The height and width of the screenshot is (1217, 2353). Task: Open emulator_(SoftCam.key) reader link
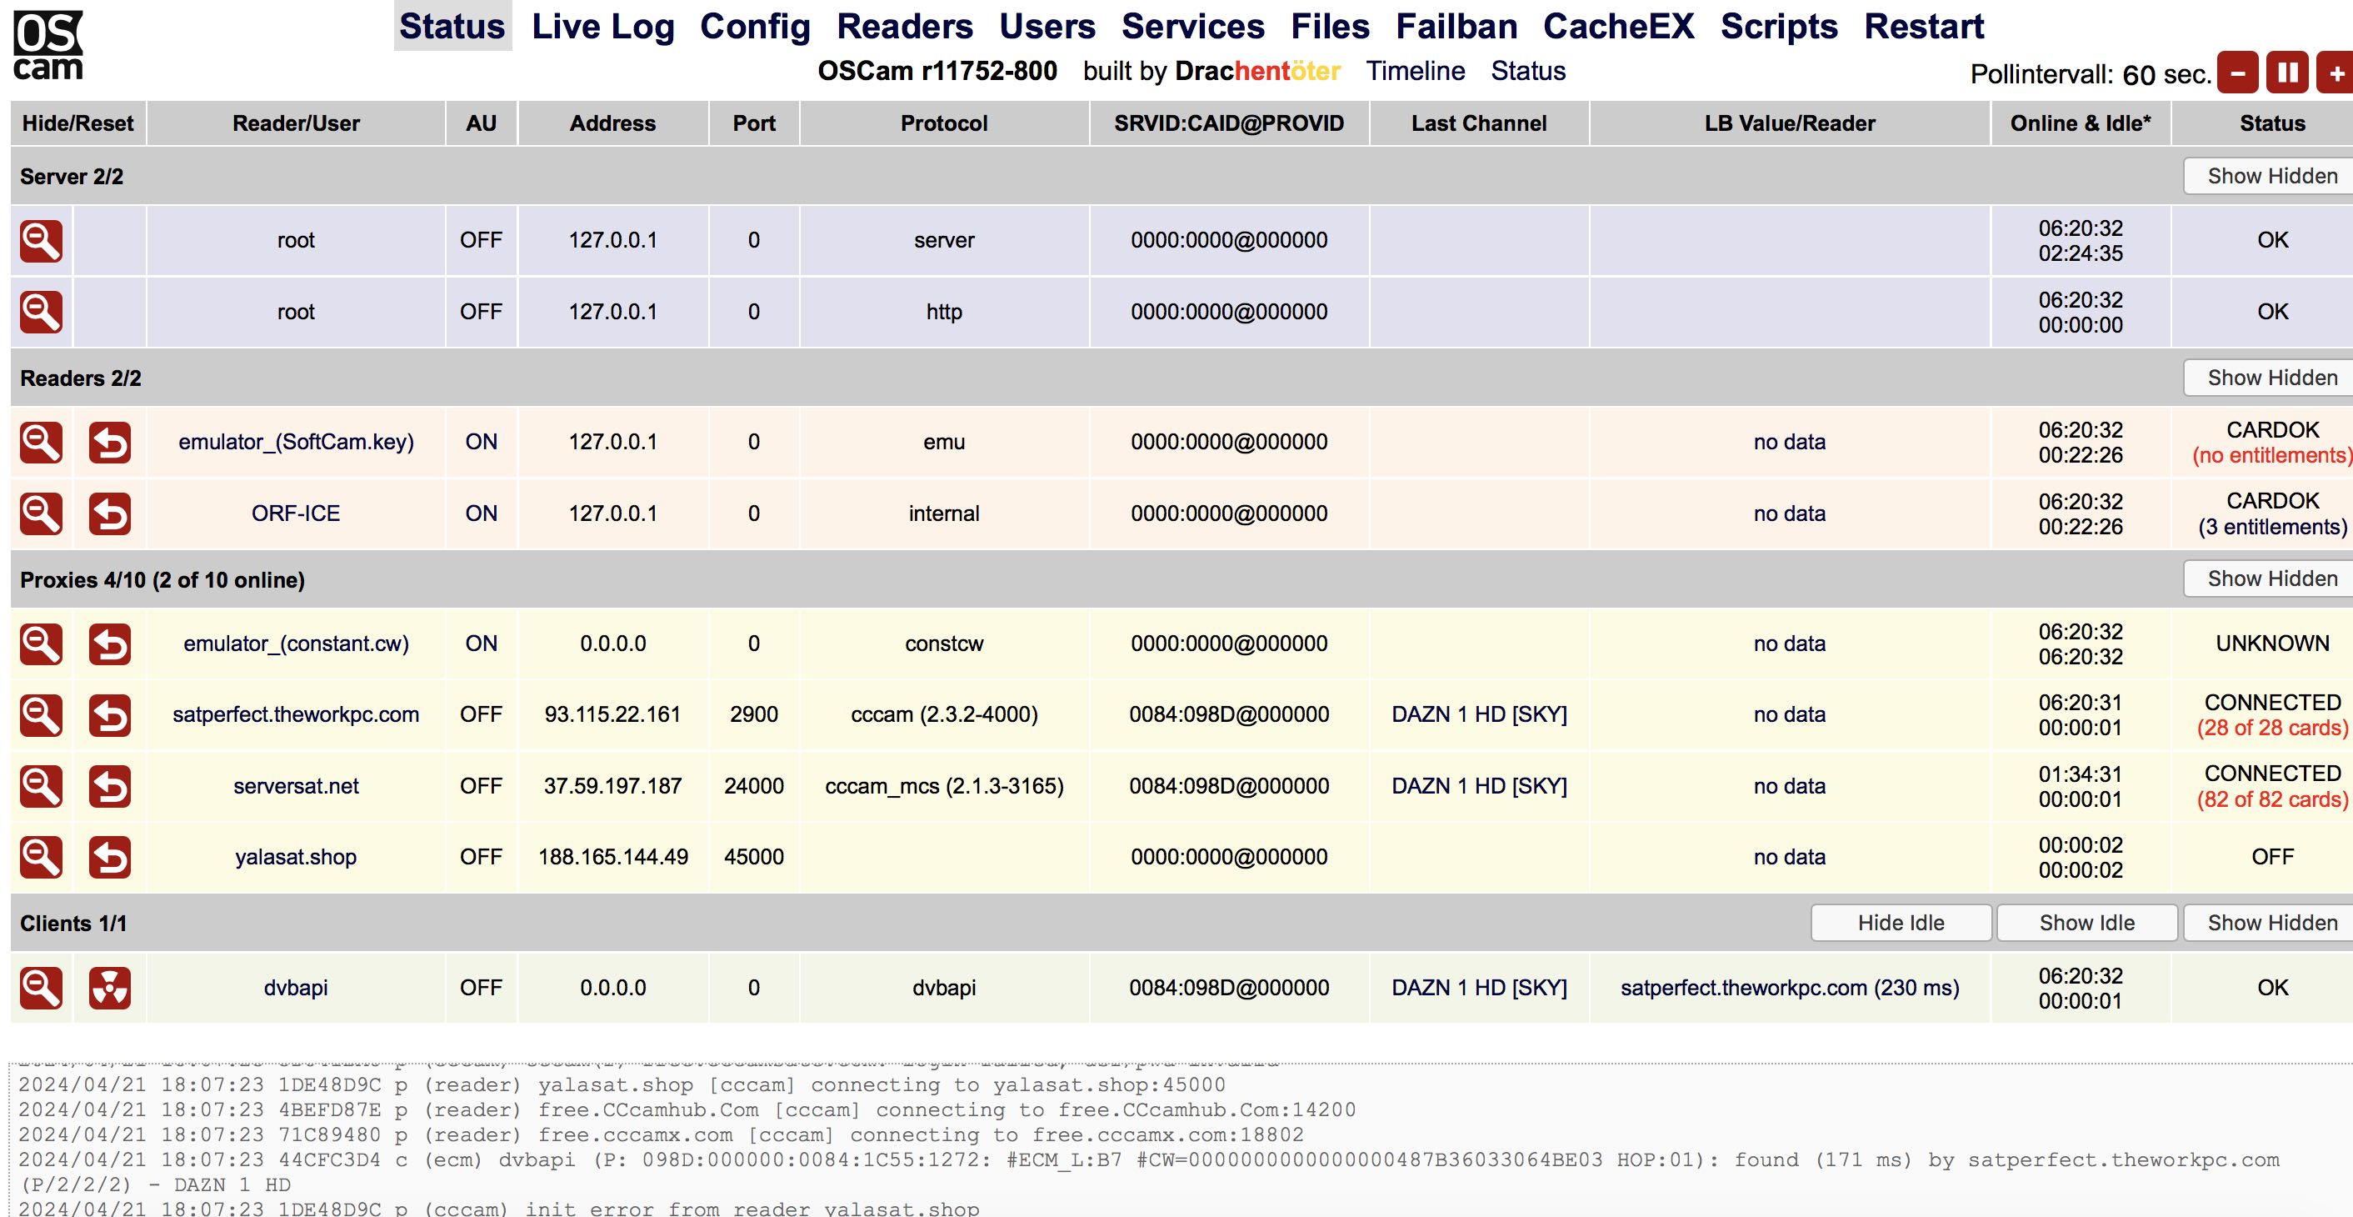[296, 443]
